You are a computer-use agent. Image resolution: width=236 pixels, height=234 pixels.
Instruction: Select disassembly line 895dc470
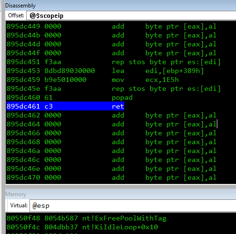pyautogui.click(x=112, y=177)
